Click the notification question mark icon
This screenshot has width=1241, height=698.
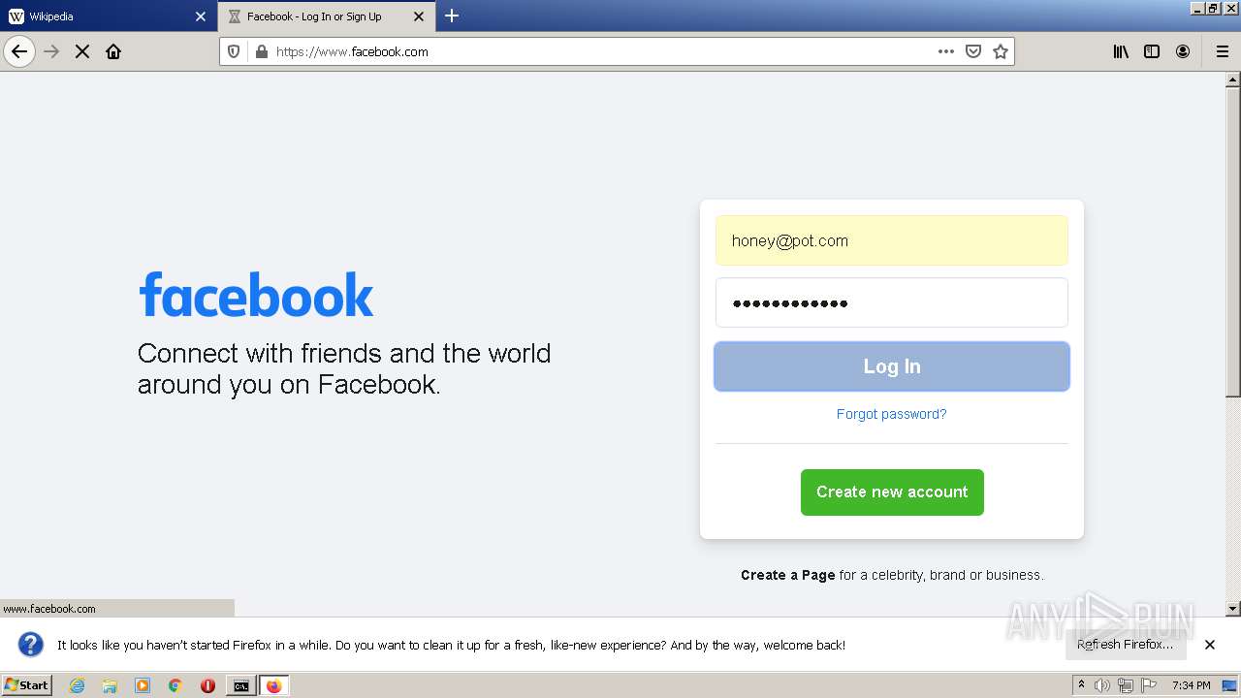[x=31, y=645]
